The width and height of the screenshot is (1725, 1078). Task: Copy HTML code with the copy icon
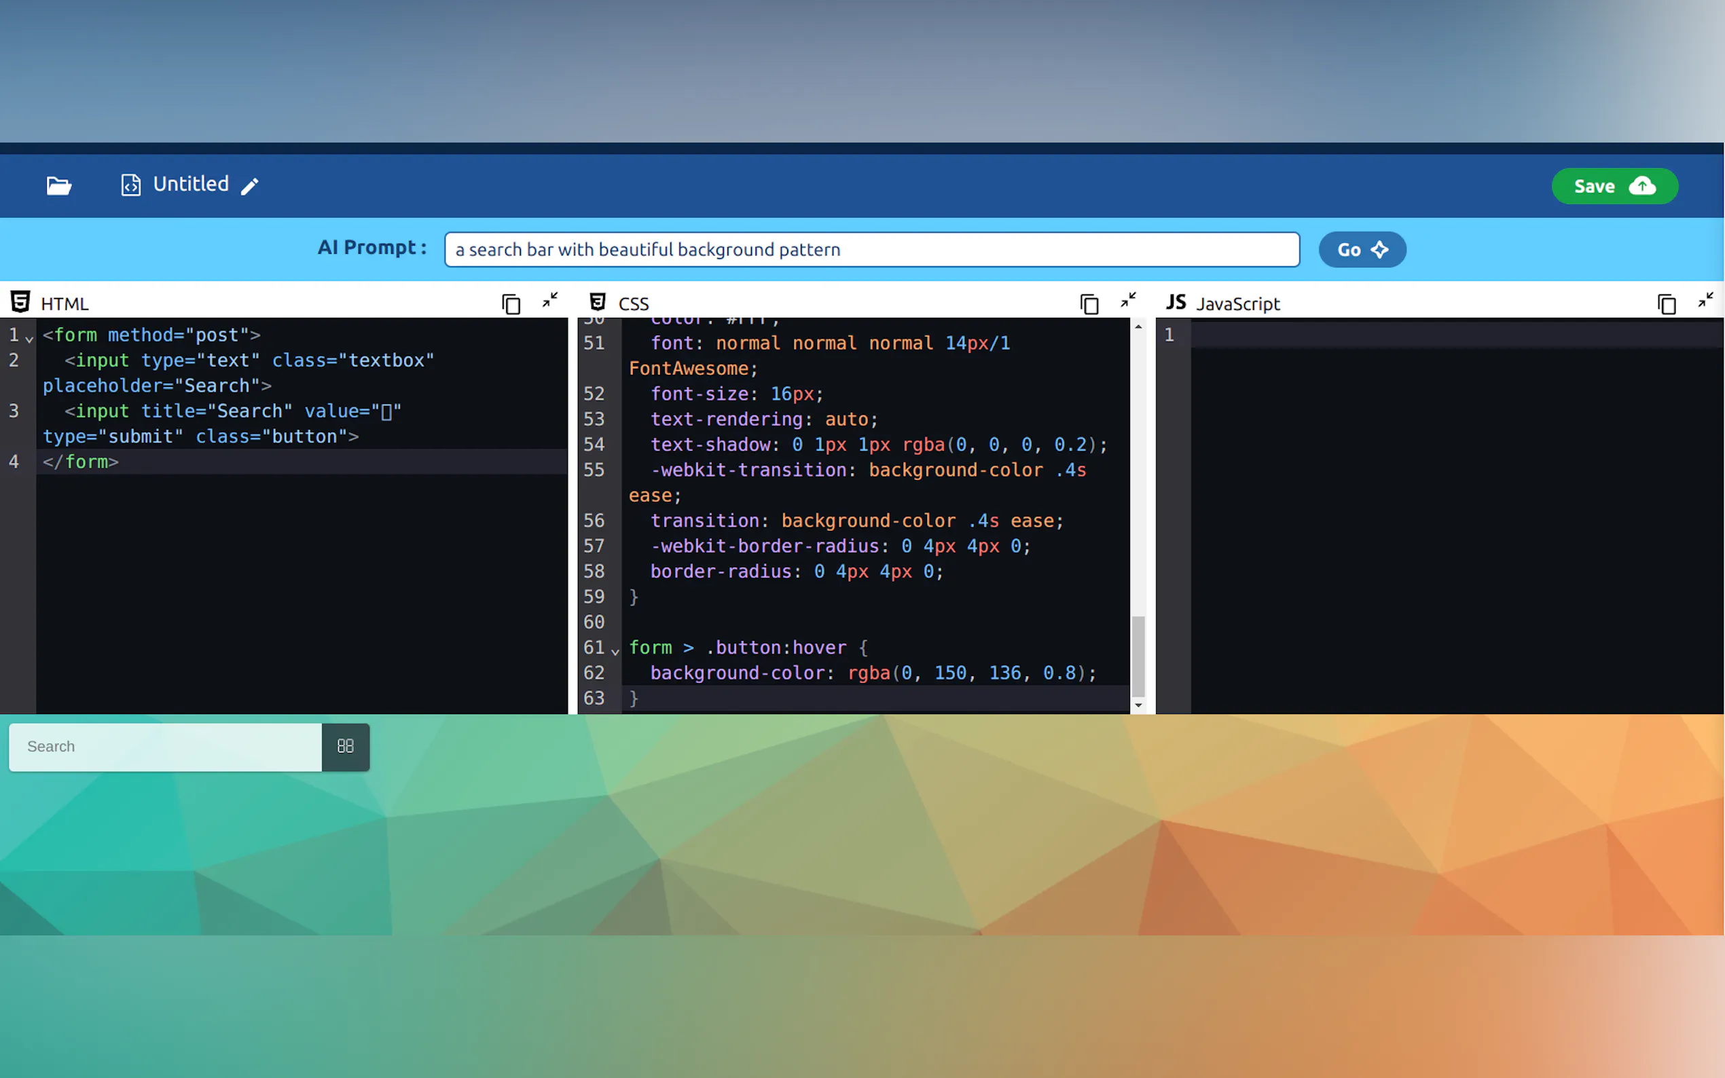[x=511, y=303]
